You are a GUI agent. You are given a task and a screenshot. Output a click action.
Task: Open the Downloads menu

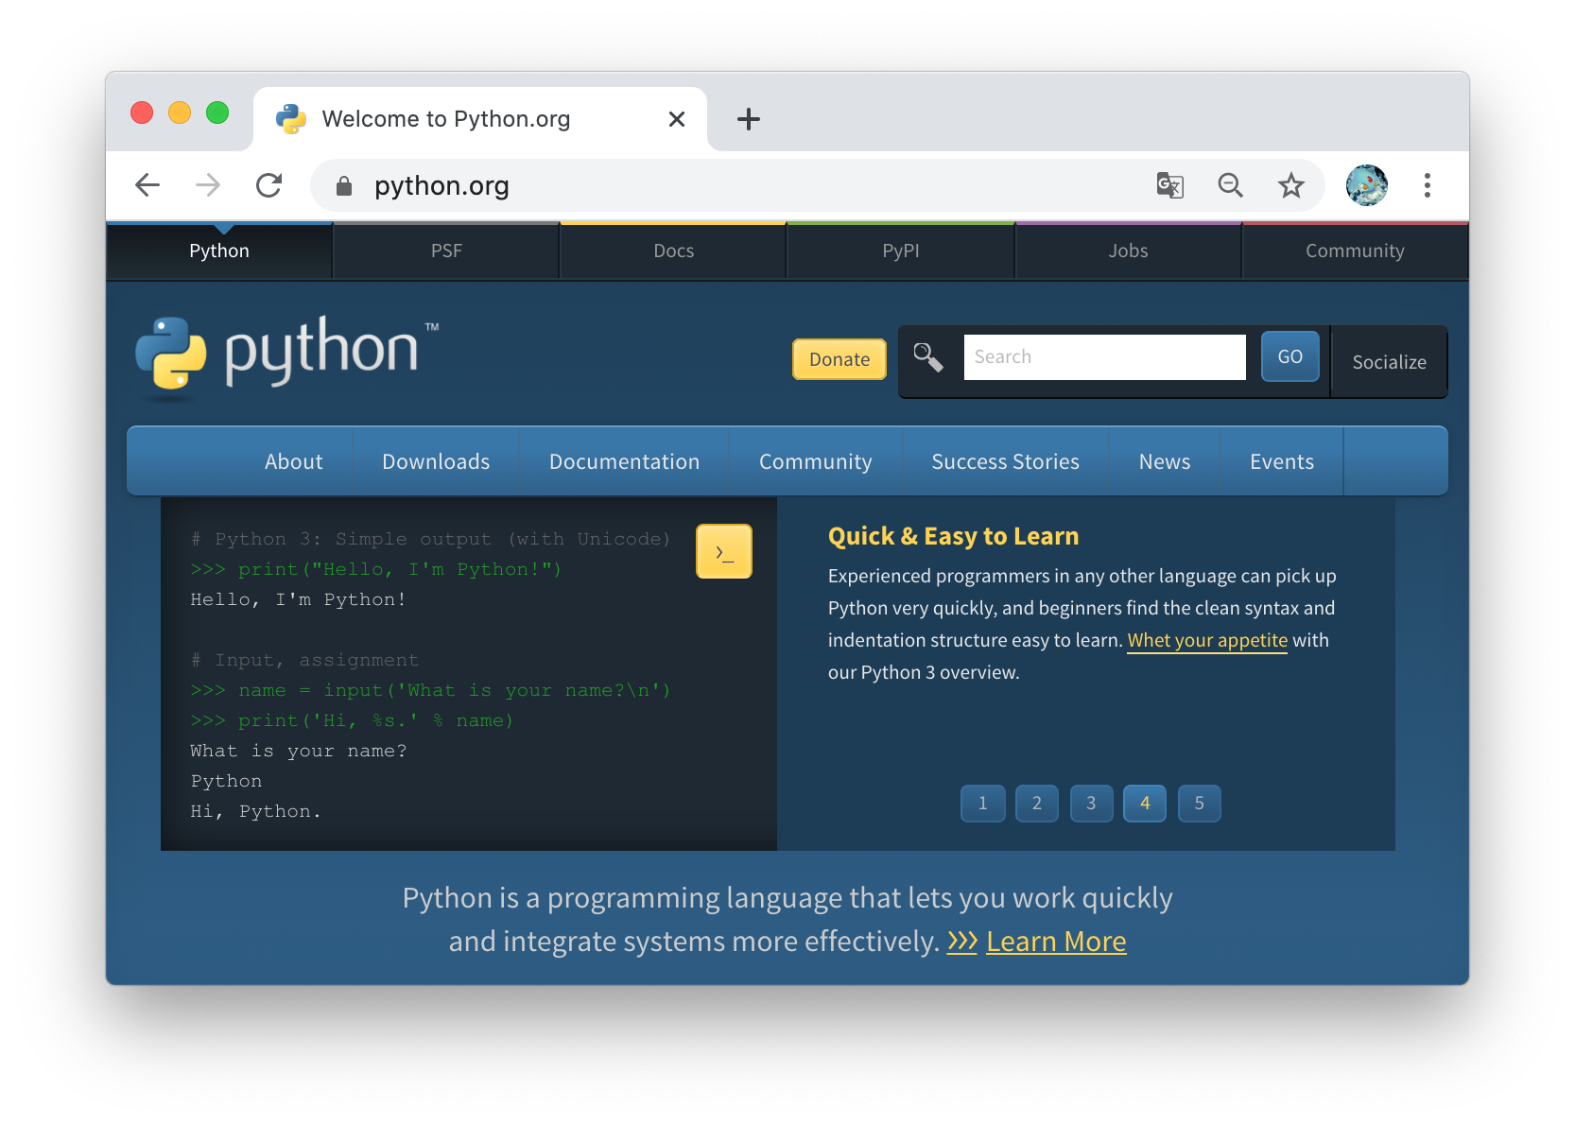(436, 461)
